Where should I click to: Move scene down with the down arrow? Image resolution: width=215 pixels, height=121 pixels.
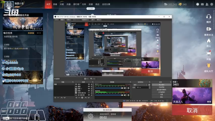64,98
